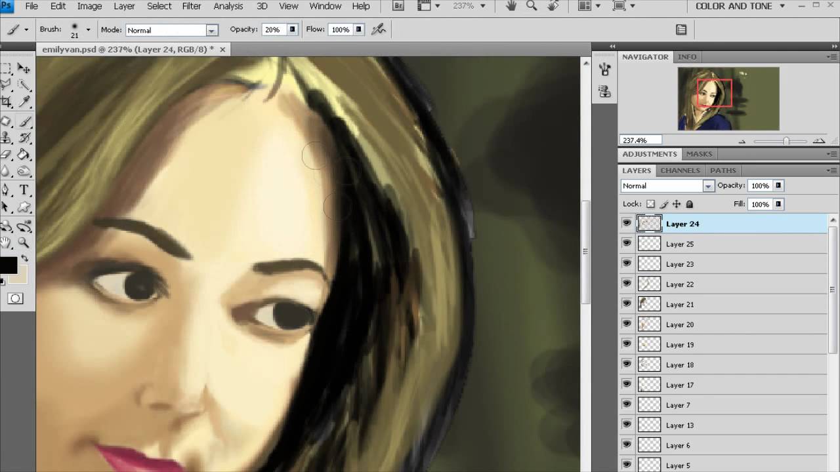This screenshot has height=472, width=840.
Task: Open brush Flow slider dropdown
Action: pyautogui.click(x=360, y=29)
